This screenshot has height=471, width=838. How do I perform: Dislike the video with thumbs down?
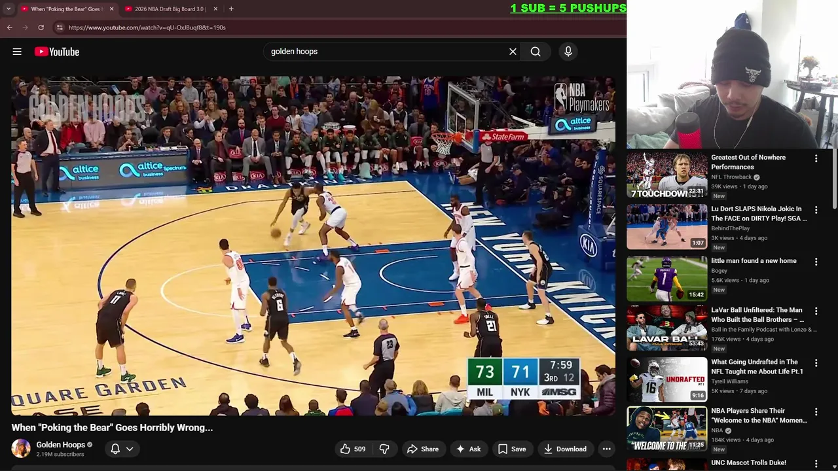(x=385, y=449)
